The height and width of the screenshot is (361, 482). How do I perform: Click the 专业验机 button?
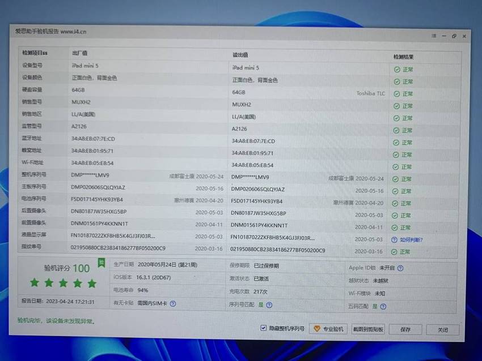(328, 329)
